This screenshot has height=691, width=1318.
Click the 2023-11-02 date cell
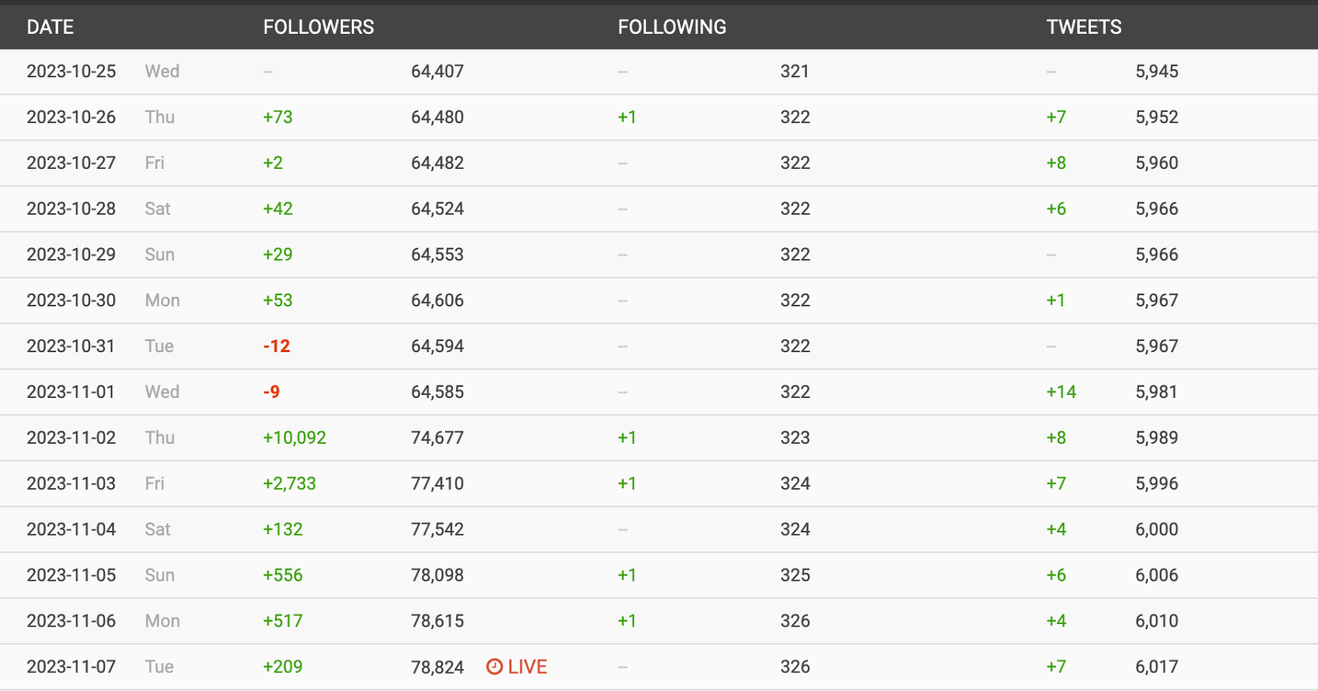click(71, 437)
